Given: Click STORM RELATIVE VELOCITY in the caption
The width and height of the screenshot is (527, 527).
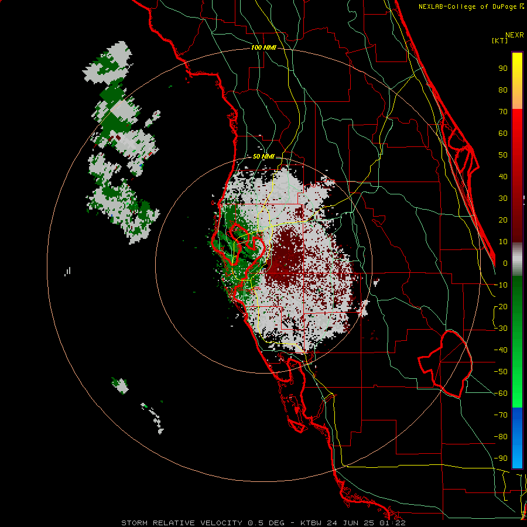Looking at the screenshot, I should click(x=182, y=523).
